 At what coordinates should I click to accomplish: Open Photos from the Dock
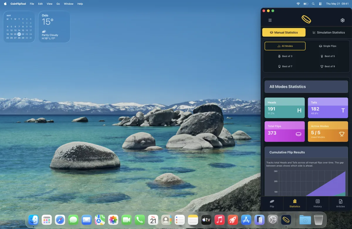point(113,220)
